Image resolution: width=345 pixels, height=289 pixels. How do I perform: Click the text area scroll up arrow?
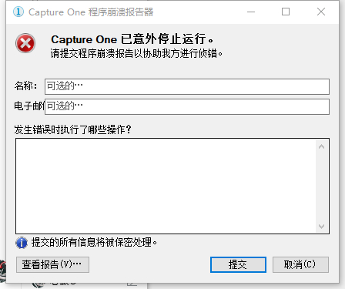(321, 147)
